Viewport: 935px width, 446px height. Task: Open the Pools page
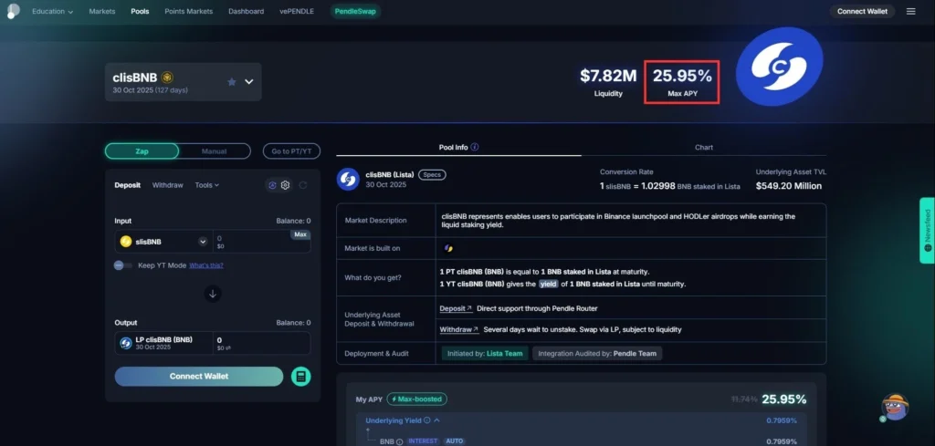[x=140, y=11]
